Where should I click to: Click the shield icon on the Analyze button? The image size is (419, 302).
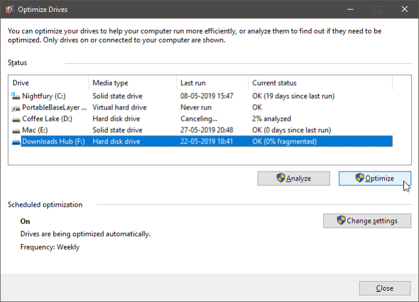point(281,178)
